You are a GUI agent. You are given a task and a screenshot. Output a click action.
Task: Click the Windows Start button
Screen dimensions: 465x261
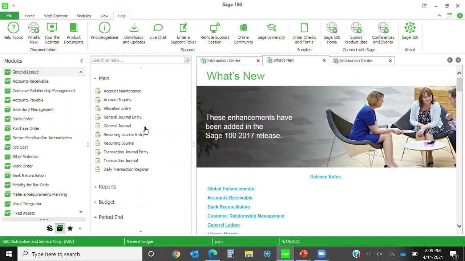click(x=9, y=254)
